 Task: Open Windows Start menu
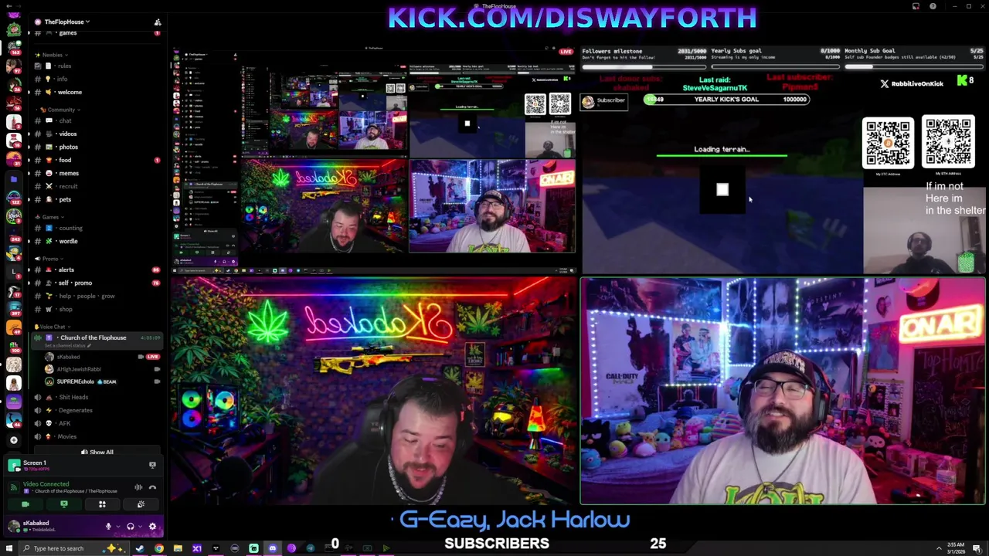click(9, 548)
